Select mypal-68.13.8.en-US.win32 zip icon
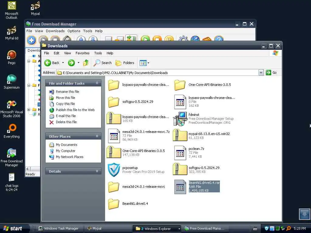Image resolution: width=311 pixels, height=233 pixels. [x=180, y=135]
